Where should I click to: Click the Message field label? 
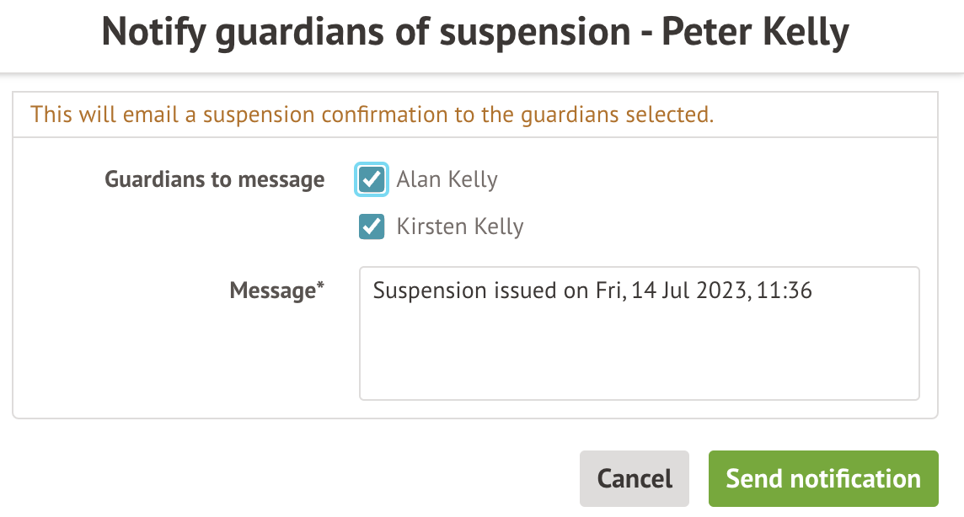(x=272, y=290)
